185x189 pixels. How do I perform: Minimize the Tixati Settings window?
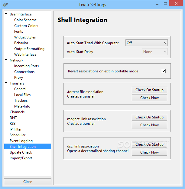pos(157,4)
